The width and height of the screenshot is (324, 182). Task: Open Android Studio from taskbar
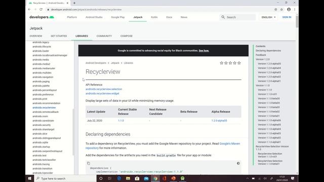tap(182, 178)
